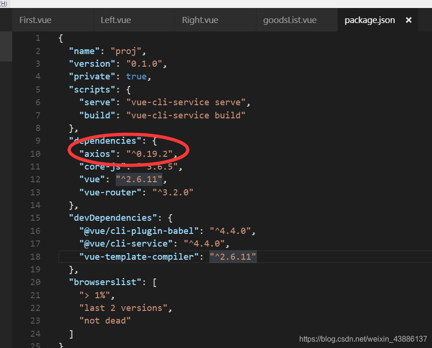
Task: Click vue-template-compiler's "^2.6.11" value
Action: (233, 256)
